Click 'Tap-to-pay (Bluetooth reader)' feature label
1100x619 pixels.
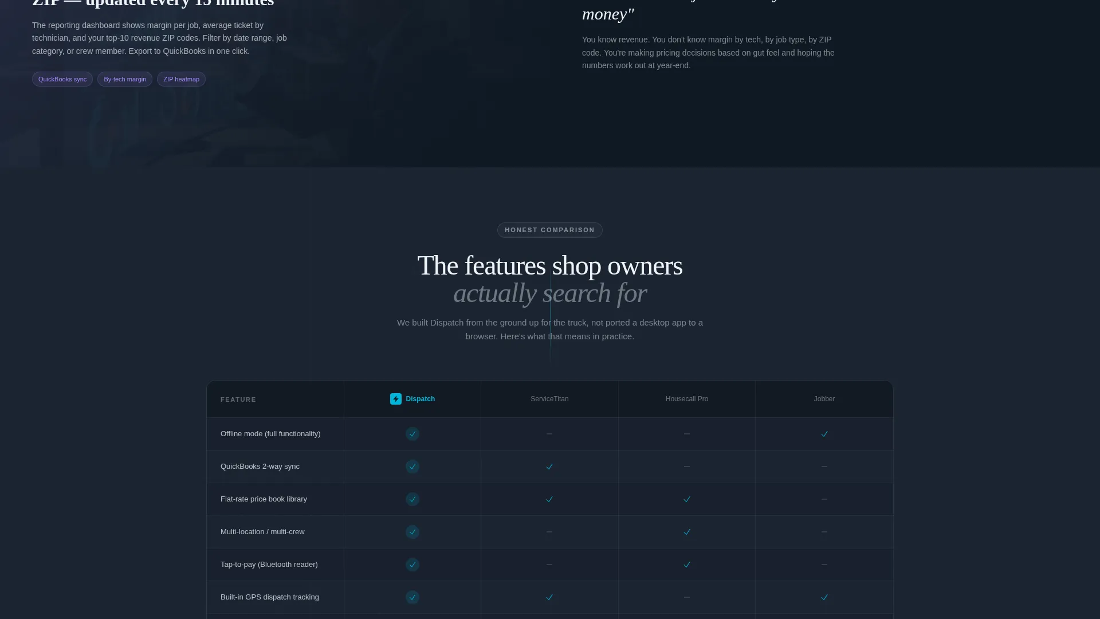pos(269,565)
